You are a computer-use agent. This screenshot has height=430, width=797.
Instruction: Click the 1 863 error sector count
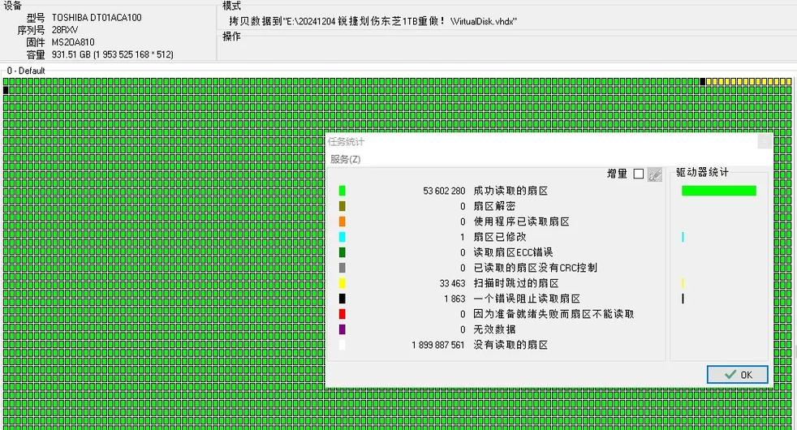455,299
